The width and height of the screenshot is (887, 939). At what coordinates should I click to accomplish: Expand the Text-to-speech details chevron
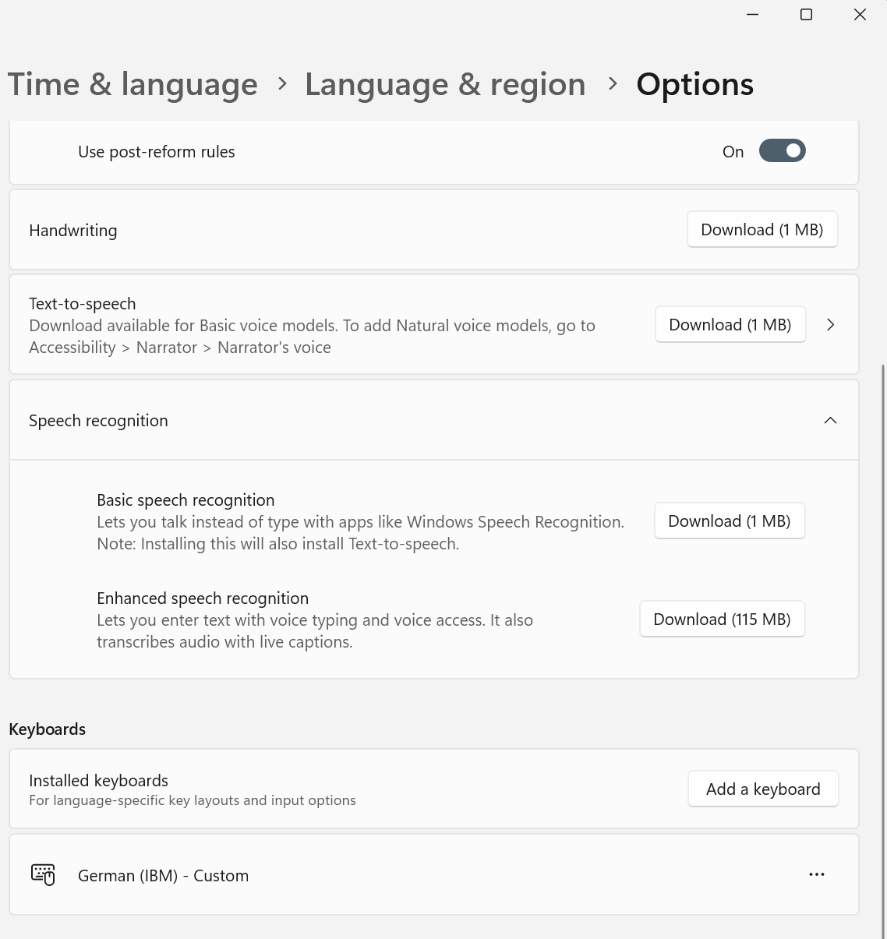(830, 325)
